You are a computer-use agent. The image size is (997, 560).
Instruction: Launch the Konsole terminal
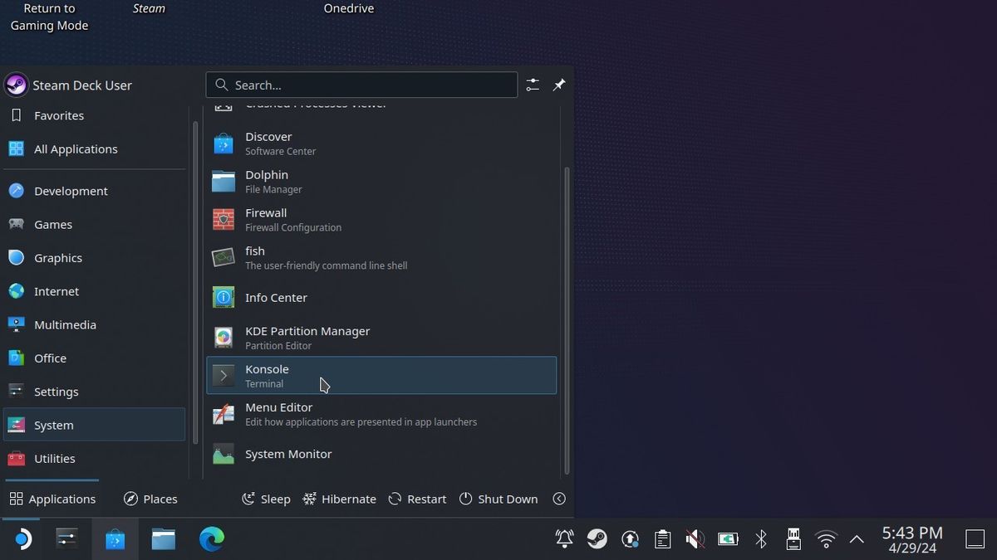pyautogui.click(x=223, y=375)
